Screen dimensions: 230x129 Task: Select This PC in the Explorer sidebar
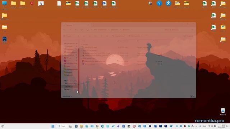pos(71,81)
